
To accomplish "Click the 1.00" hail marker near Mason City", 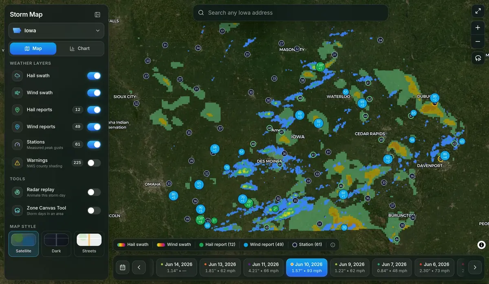I will pyautogui.click(x=320, y=67).
